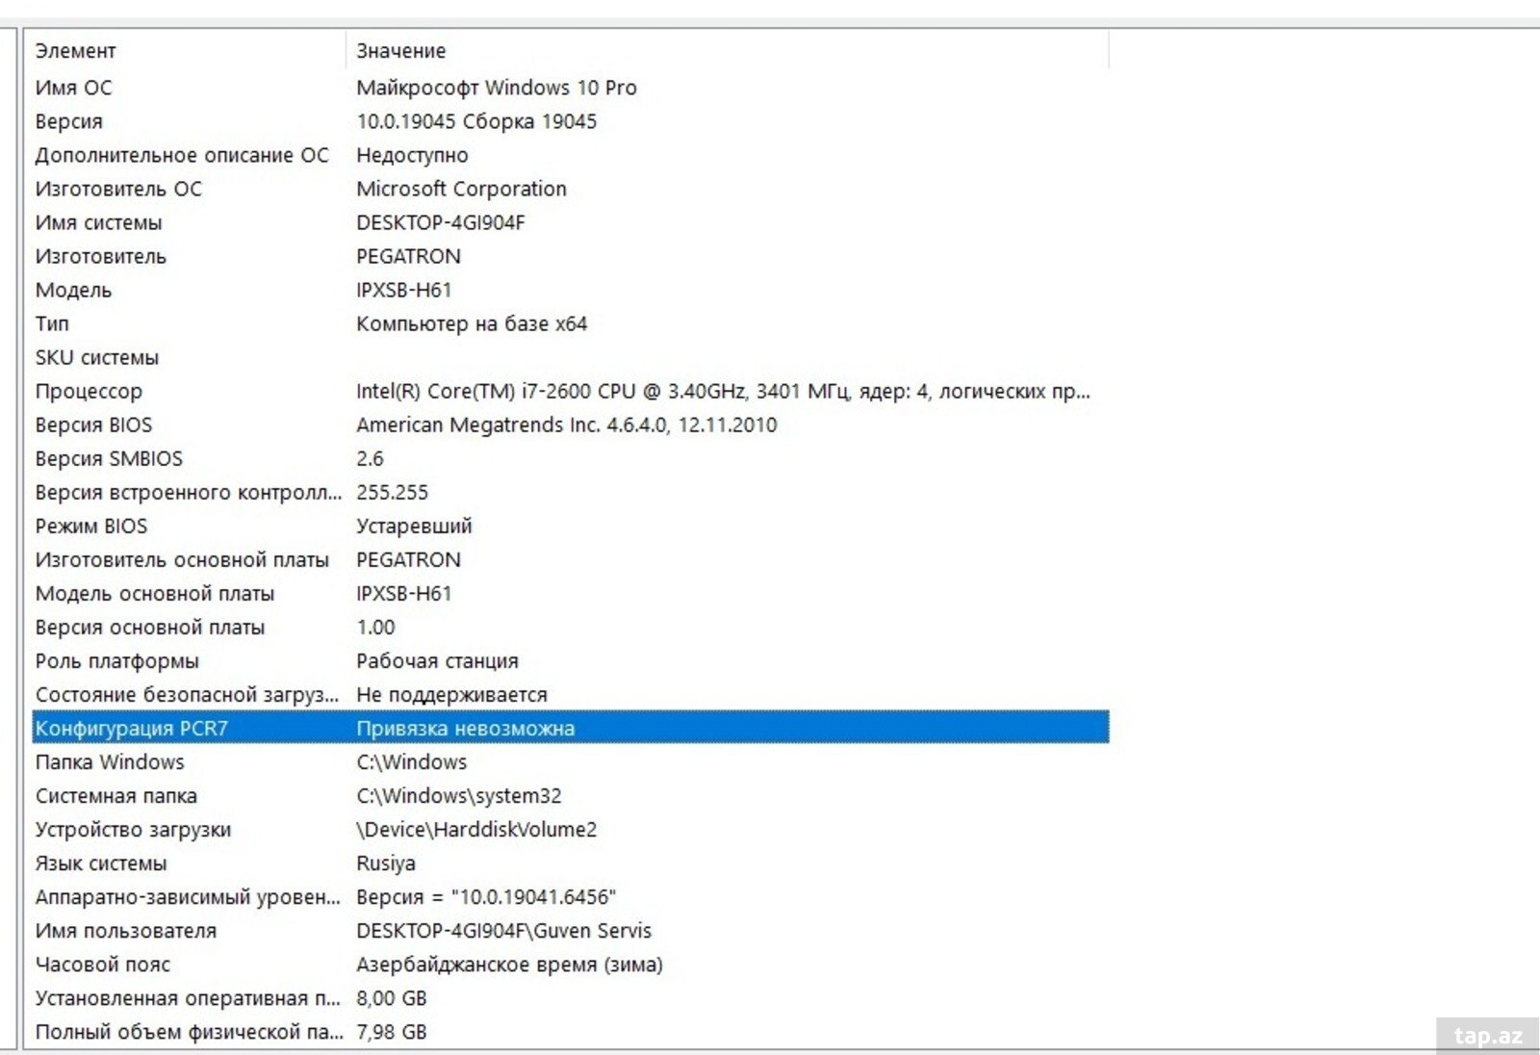1540x1055 pixels.
Task: Click Microsoft Corporation value
Action: coord(461,189)
